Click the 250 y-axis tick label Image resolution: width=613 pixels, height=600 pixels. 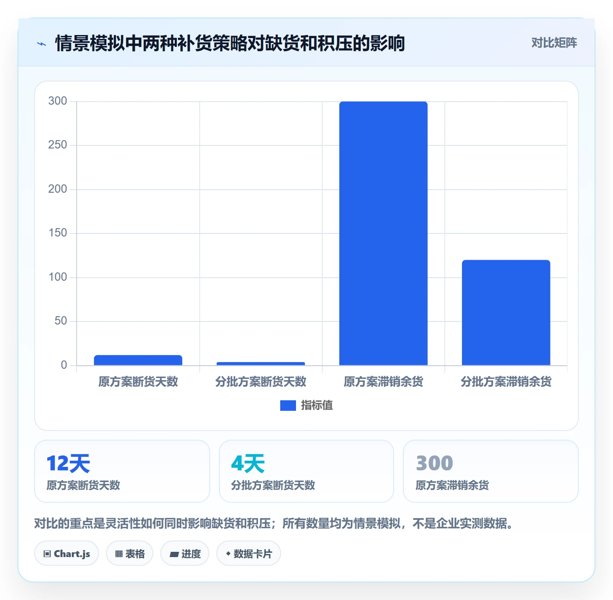click(x=57, y=145)
